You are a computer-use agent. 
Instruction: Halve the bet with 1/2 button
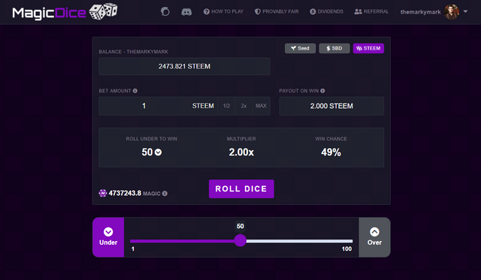tap(226, 106)
